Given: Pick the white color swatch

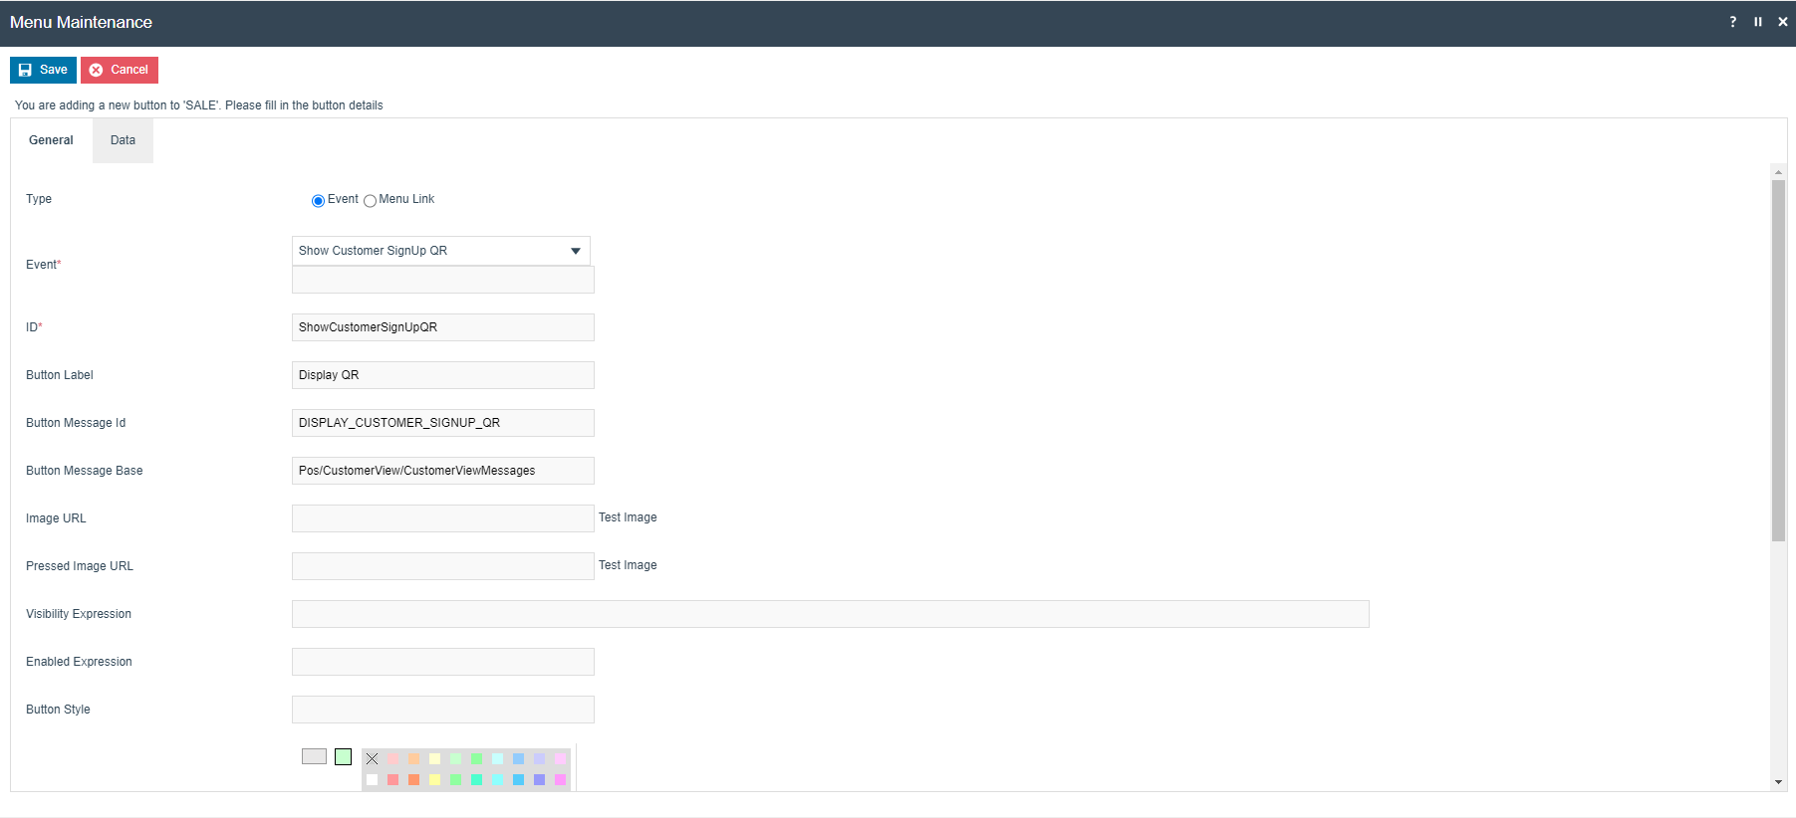Looking at the screenshot, I should tap(372, 780).
